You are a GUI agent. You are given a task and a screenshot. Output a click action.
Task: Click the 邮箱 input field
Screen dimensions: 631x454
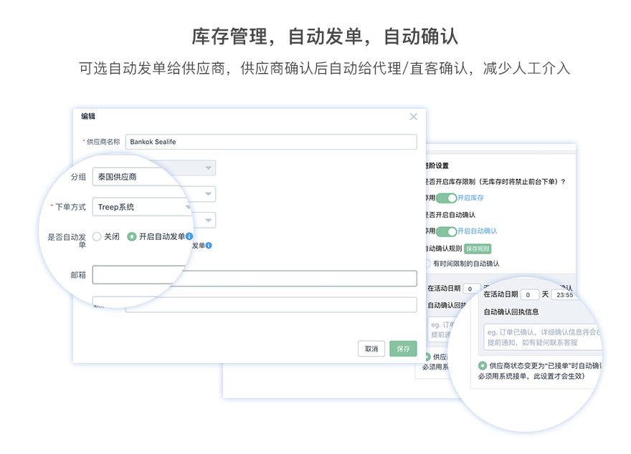coord(255,277)
